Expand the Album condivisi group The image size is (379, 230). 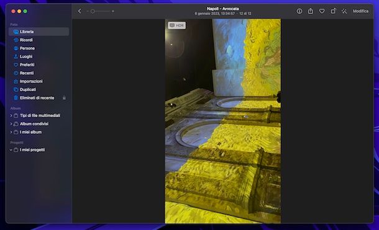tap(11, 124)
